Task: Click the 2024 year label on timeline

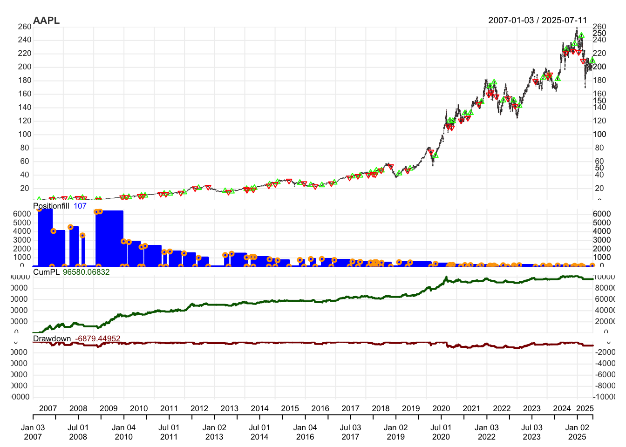Action: pos(562,408)
